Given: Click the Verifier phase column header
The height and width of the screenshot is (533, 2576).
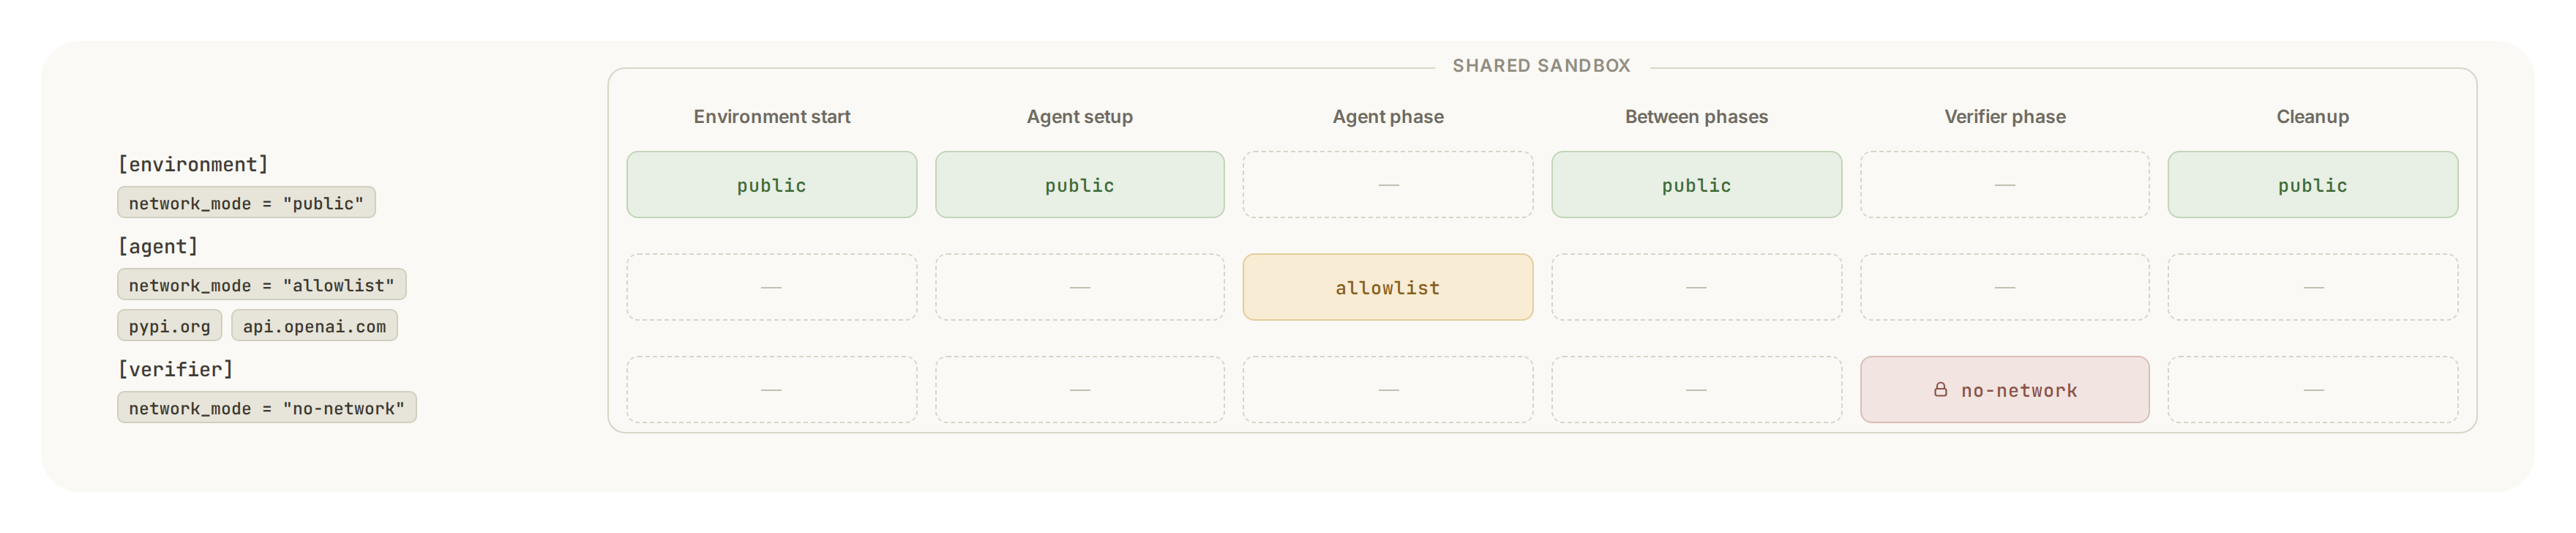Looking at the screenshot, I should pos(2004,117).
